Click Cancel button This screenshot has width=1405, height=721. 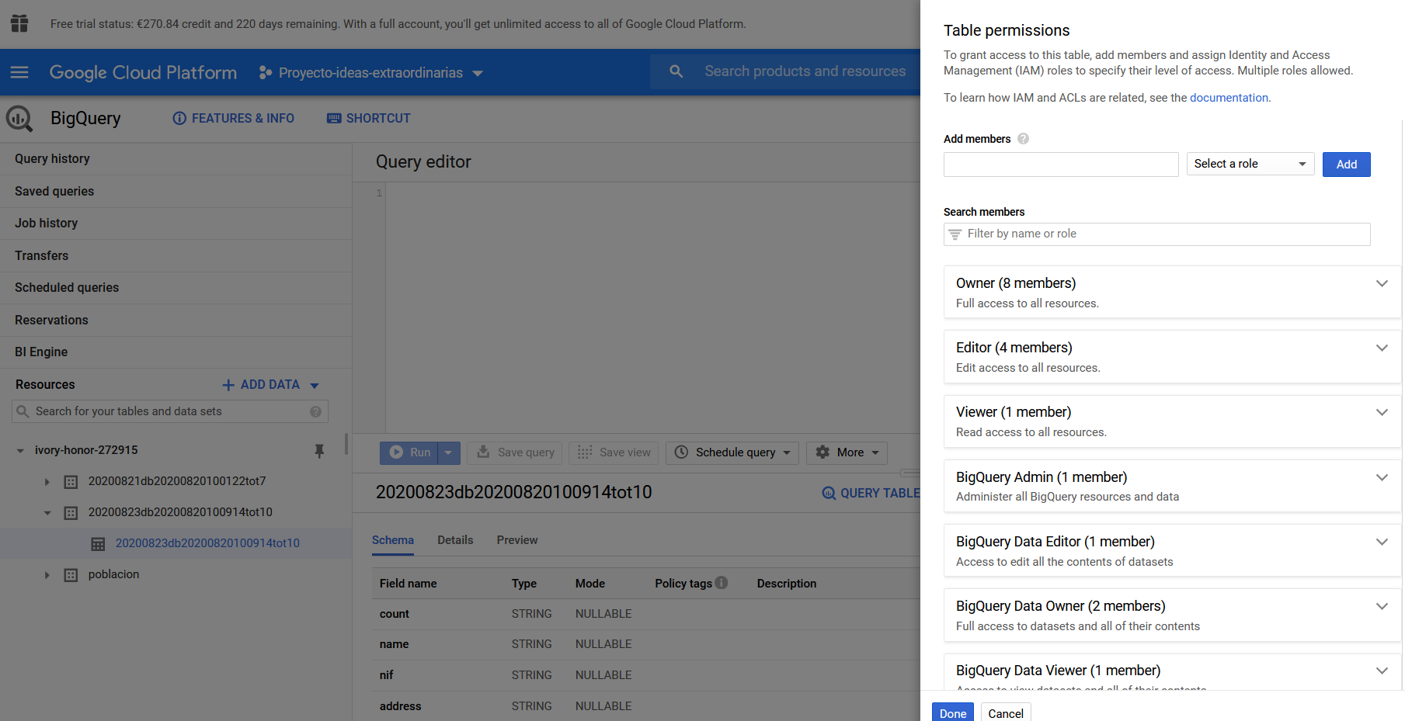click(x=1005, y=712)
